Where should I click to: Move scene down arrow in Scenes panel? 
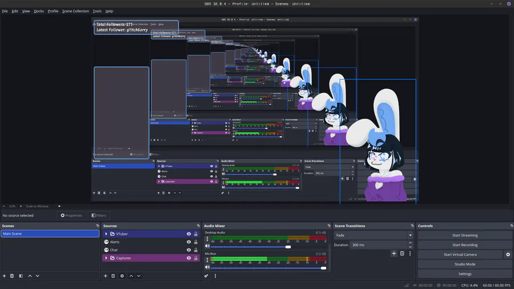[37, 276]
